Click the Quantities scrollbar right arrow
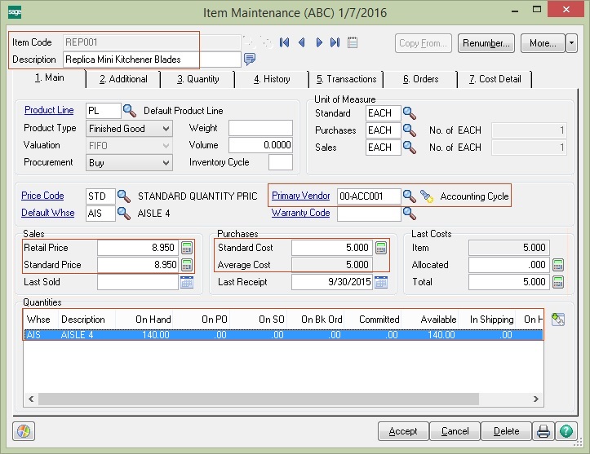The height and width of the screenshot is (454, 590). click(536, 399)
